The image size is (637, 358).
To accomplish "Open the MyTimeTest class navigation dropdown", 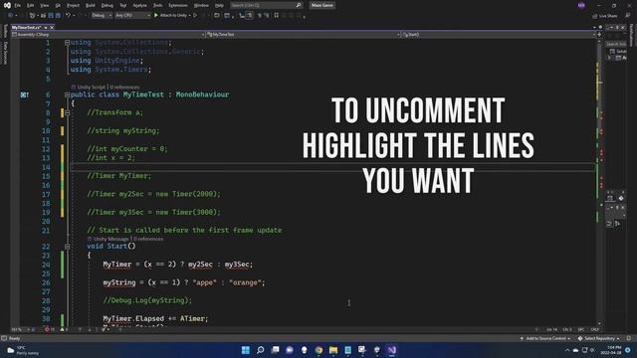I will [303, 35].
